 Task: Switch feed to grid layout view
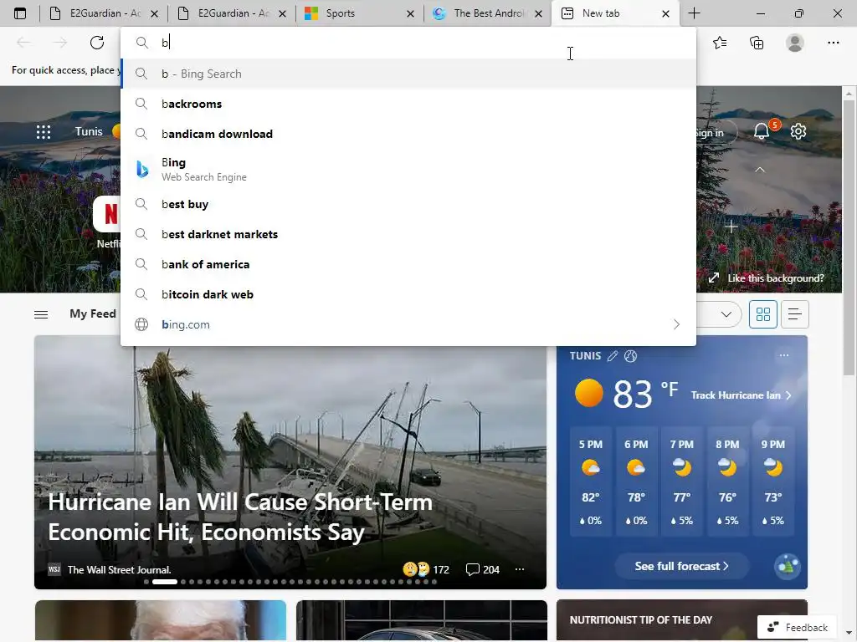coord(763,314)
